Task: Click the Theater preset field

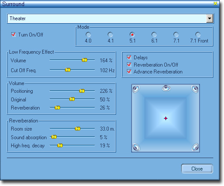Action: [x=107, y=18]
